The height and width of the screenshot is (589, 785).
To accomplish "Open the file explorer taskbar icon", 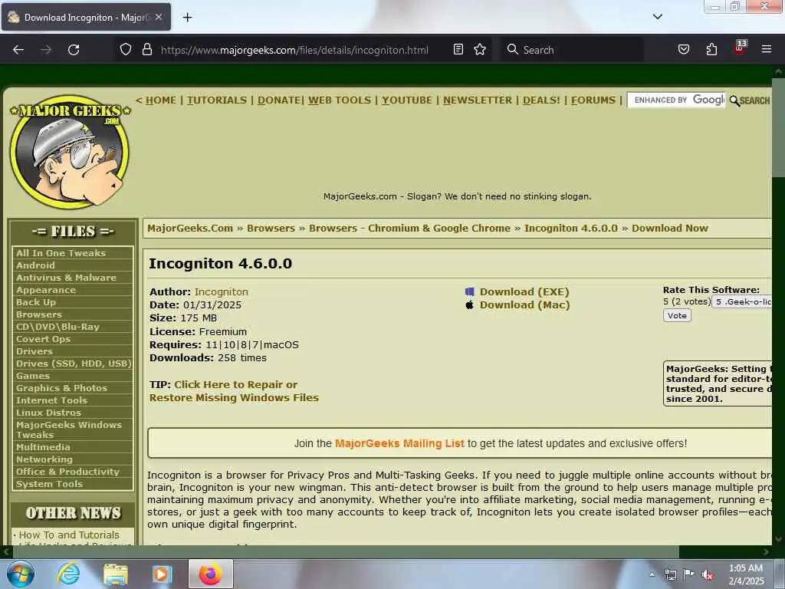I will click(115, 574).
